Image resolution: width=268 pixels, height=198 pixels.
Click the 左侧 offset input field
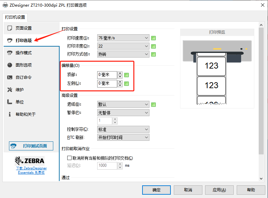[107, 84]
